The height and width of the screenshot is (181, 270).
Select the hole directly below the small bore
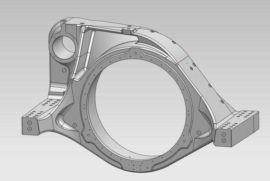[64, 70]
